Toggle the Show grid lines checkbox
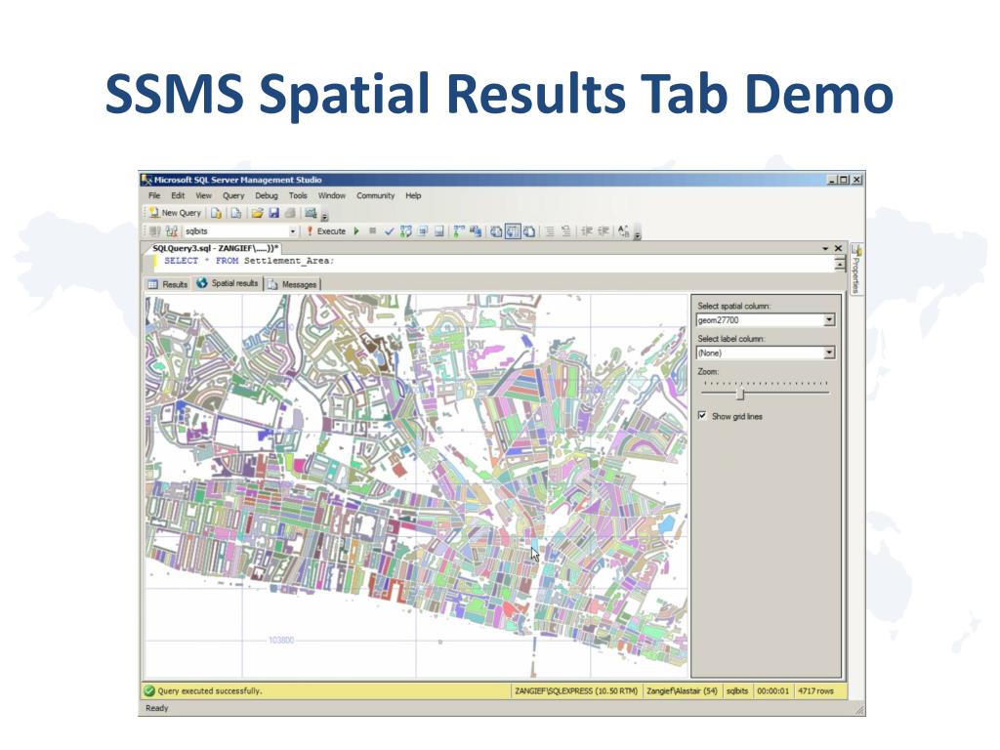 [702, 416]
